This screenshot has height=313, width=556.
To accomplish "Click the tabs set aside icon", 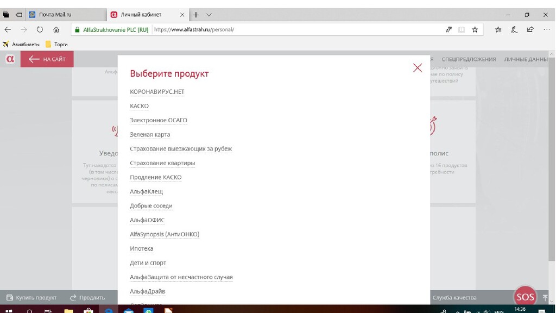I will coord(6,15).
